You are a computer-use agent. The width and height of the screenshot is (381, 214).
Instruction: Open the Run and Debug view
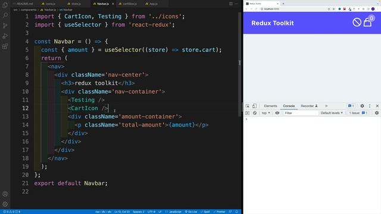coord(5,36)
